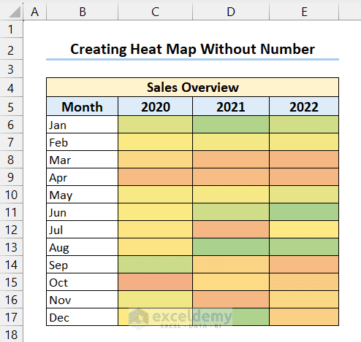Select row 12 header
This screenshot has height=342, width=361.
click(11, 230)
